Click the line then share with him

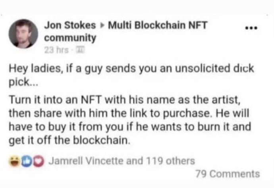129,114
